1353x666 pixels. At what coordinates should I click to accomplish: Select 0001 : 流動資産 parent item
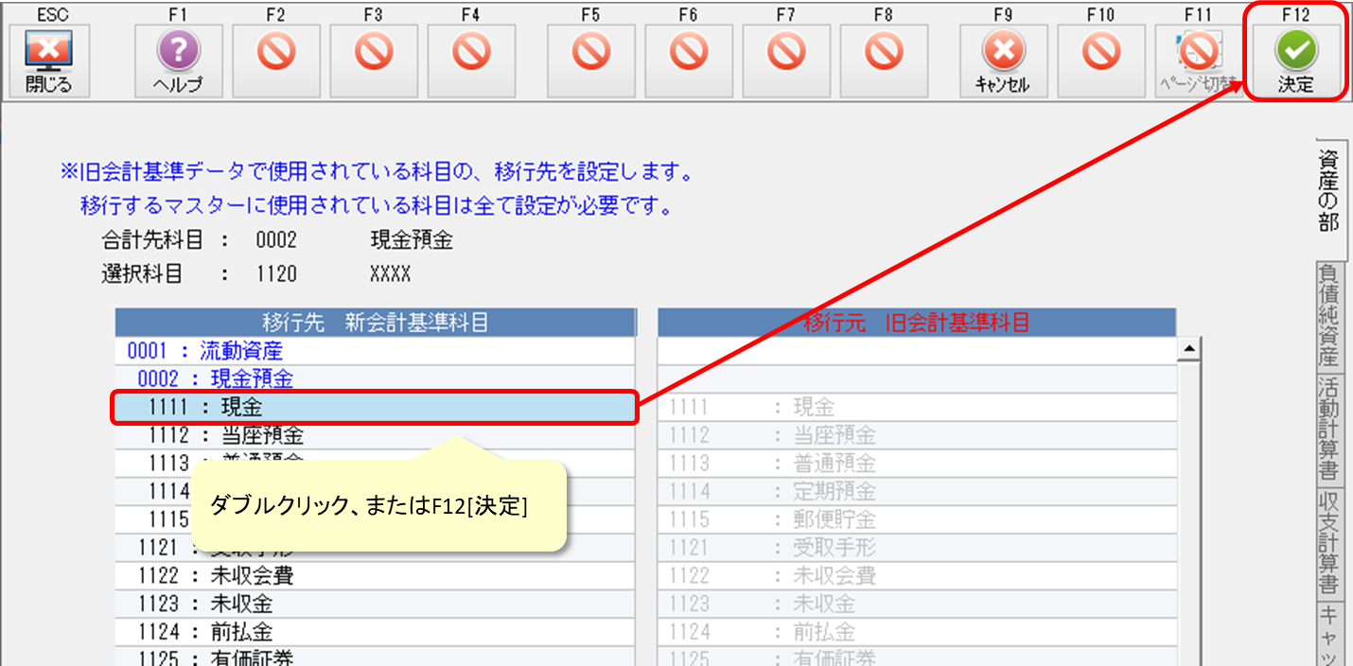(x=205, y=352)
